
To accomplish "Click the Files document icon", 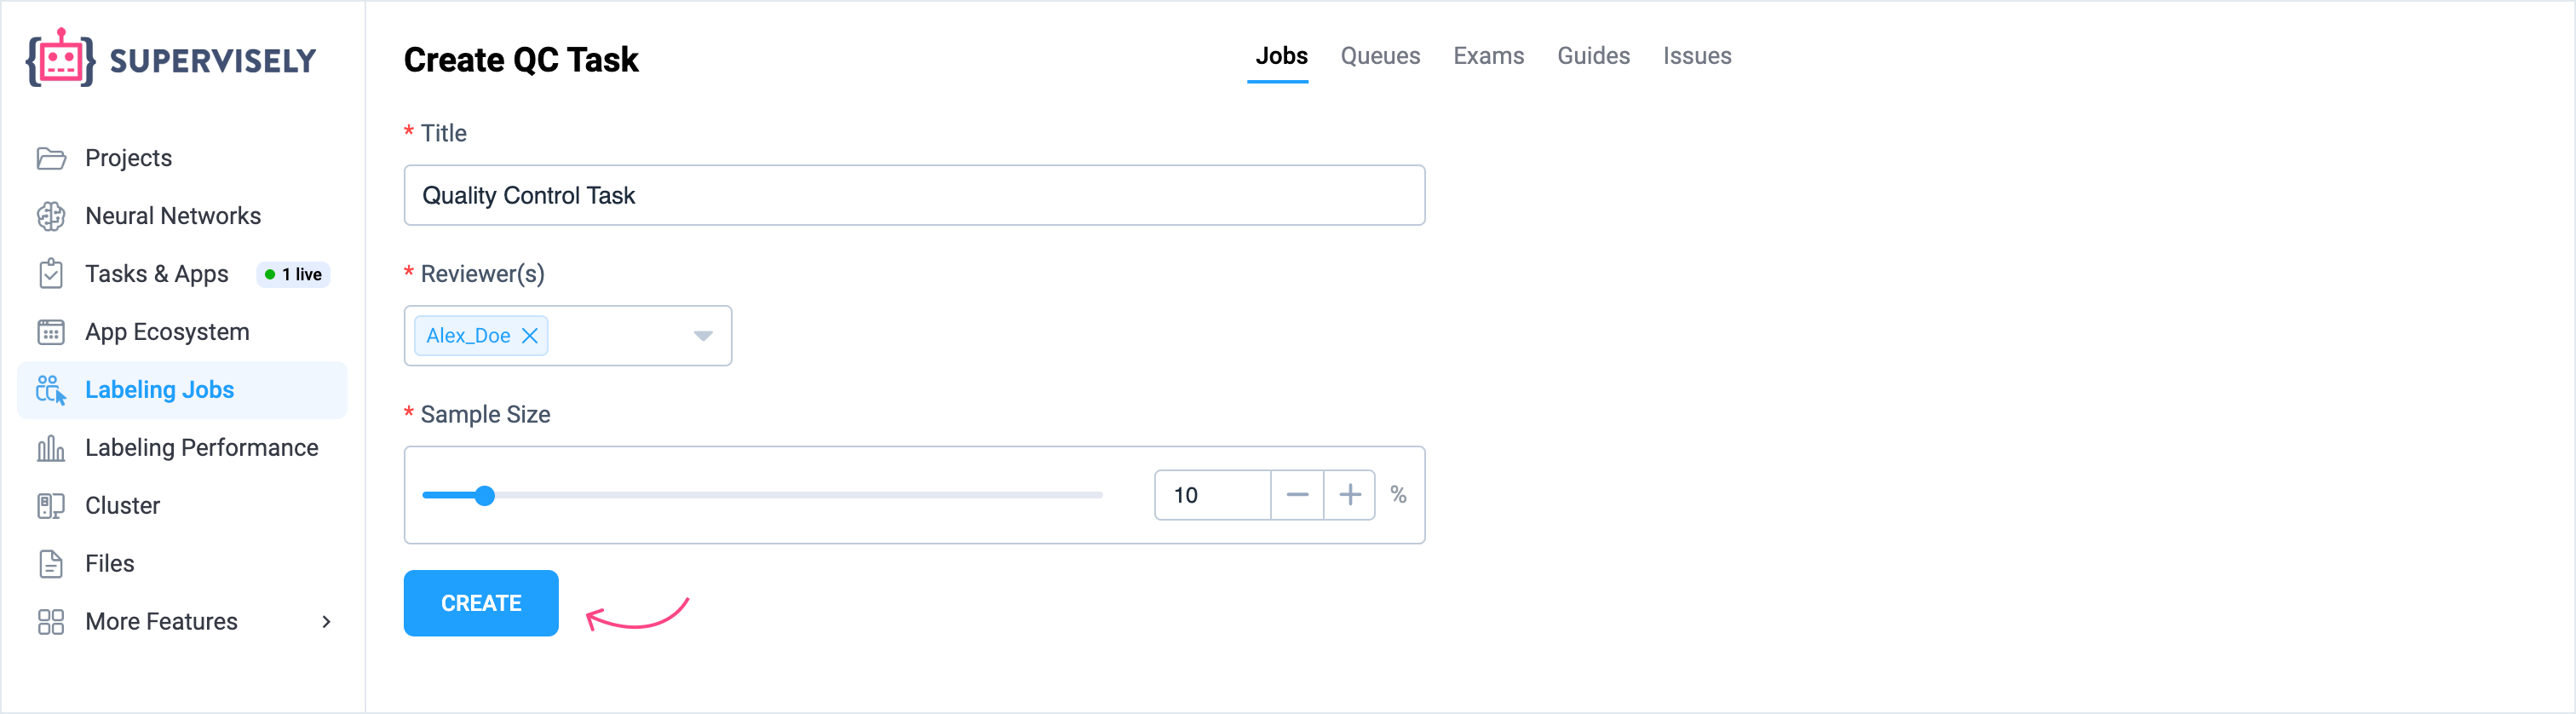I will click(51, 564).
